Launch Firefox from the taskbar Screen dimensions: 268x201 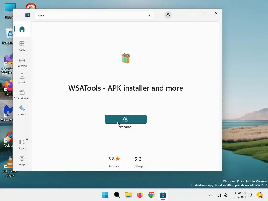(x=140, y=195)
